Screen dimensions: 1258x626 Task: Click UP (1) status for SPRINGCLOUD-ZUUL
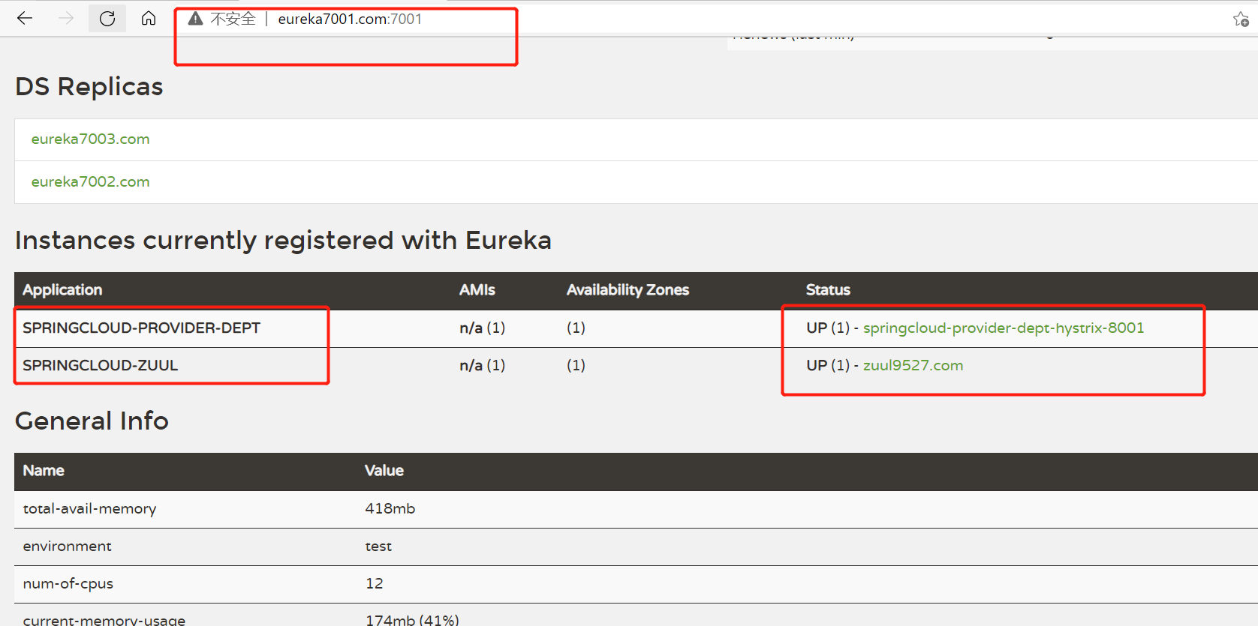click(x=828, y=365)
